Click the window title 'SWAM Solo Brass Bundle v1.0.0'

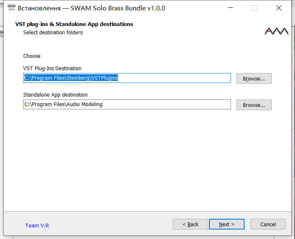point(118,8)
